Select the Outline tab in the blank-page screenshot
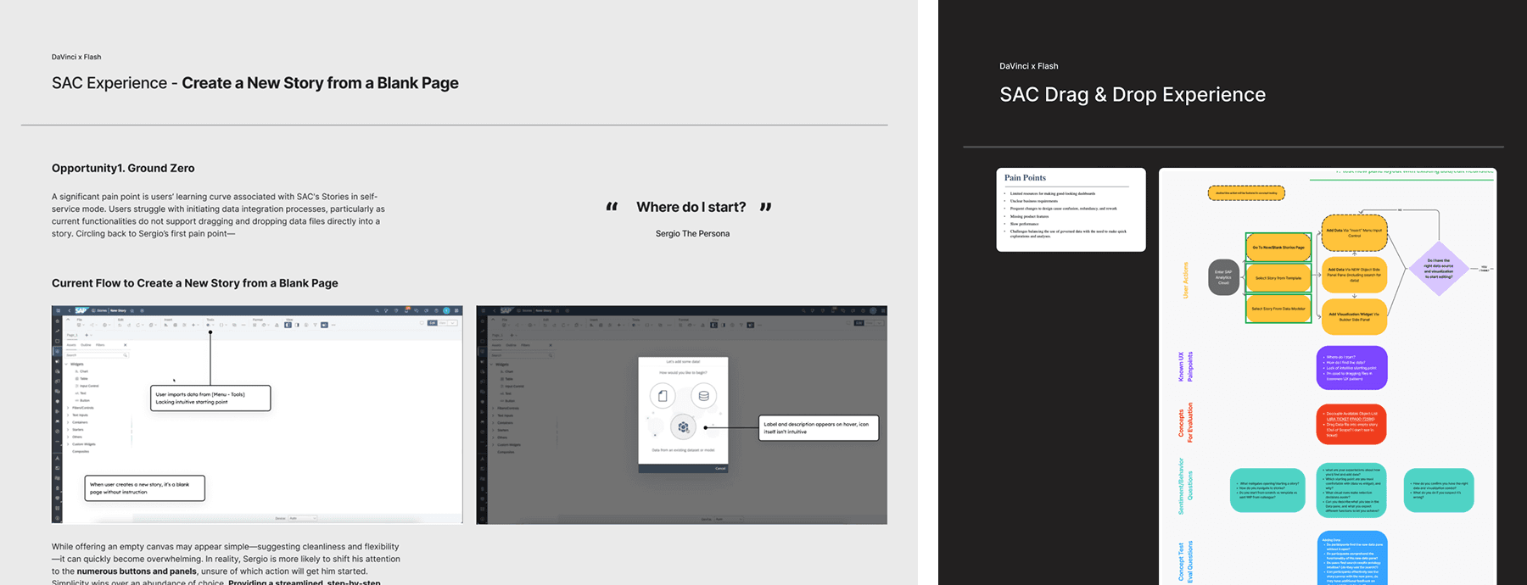Screen dimensions: 1527x585 point(86,345)
